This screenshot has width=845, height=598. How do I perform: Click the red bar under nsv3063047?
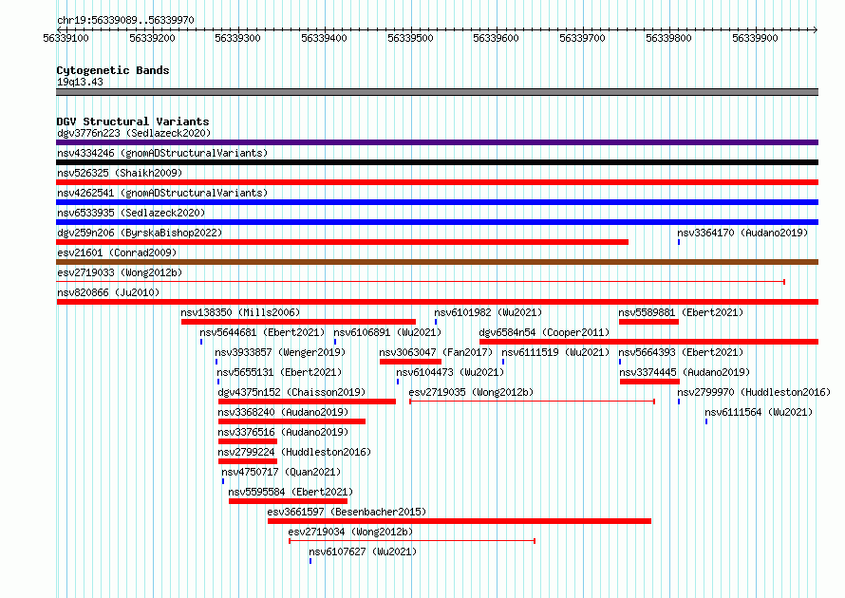[x=410, y=362]
